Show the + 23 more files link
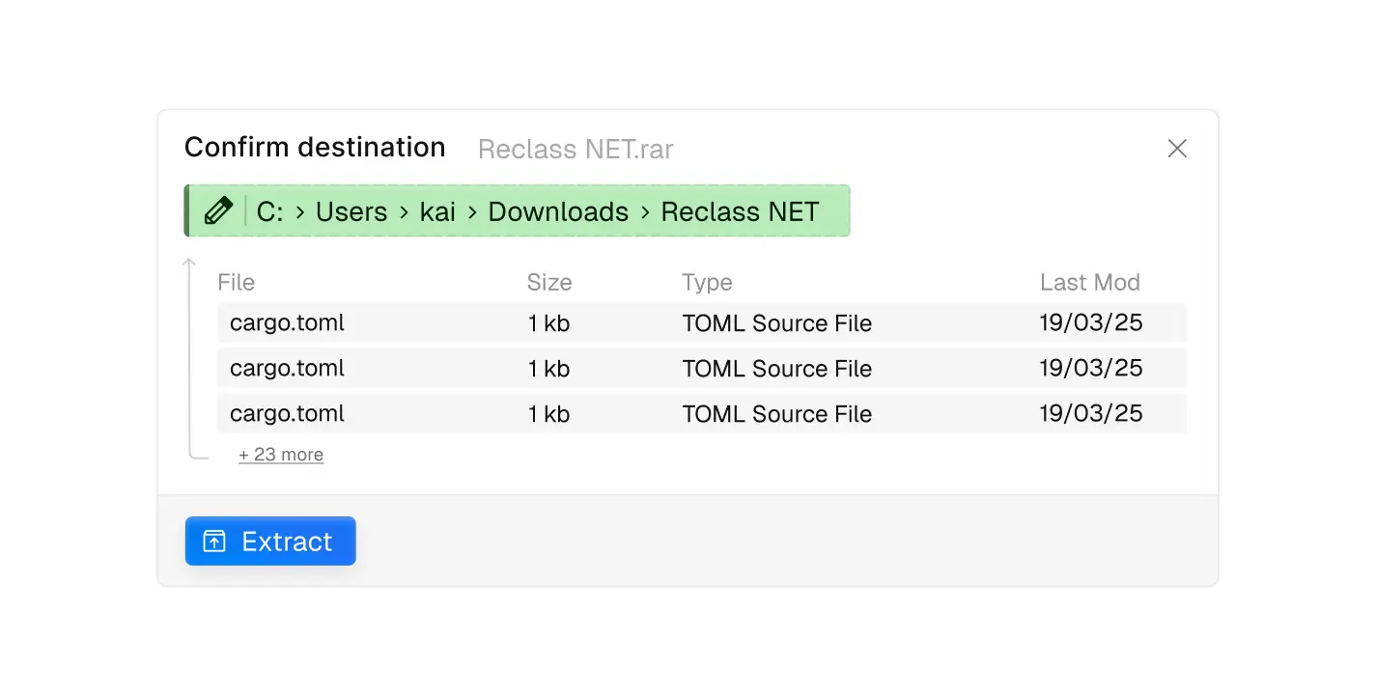 [x=281, y=455]
